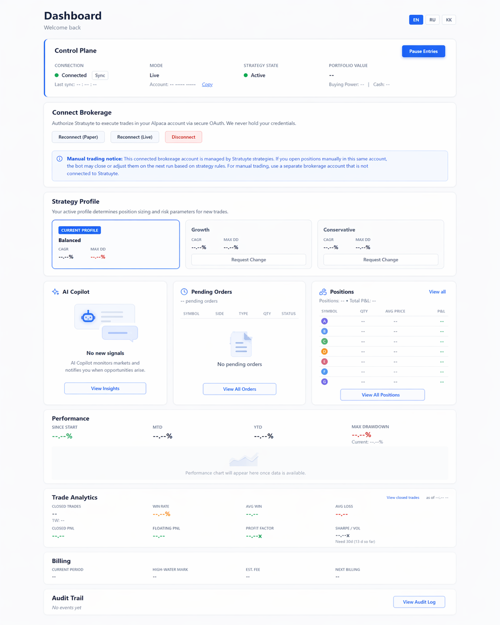Image resolution: width=500 pixels, height=625 pixels.
Task: Click the Positions panel header icon
Action: 323,292
